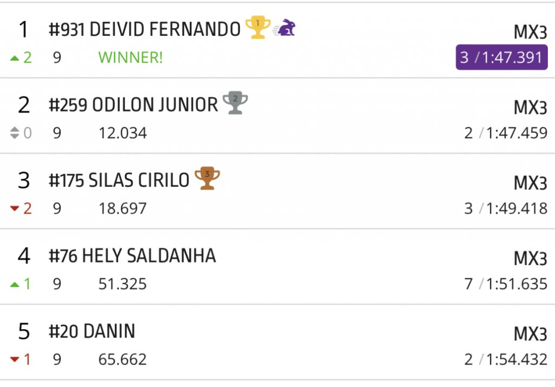Viewport: 555px width, 387px height.
Task: Click the bronze third-place trophy icon
Action: pyautogui.click(x=207, y=178)
